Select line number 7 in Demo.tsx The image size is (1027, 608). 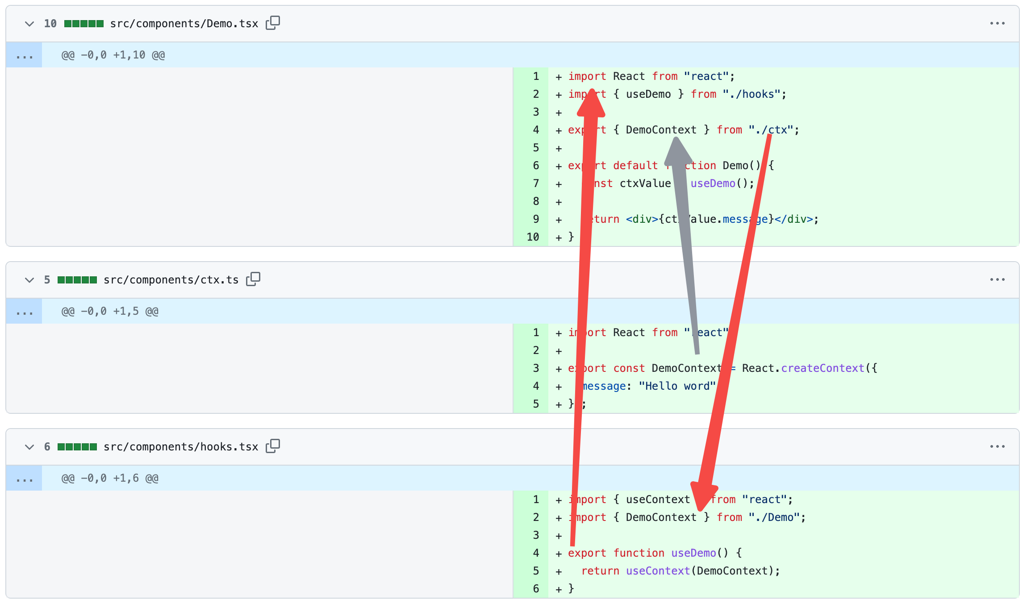coord(535,183)
